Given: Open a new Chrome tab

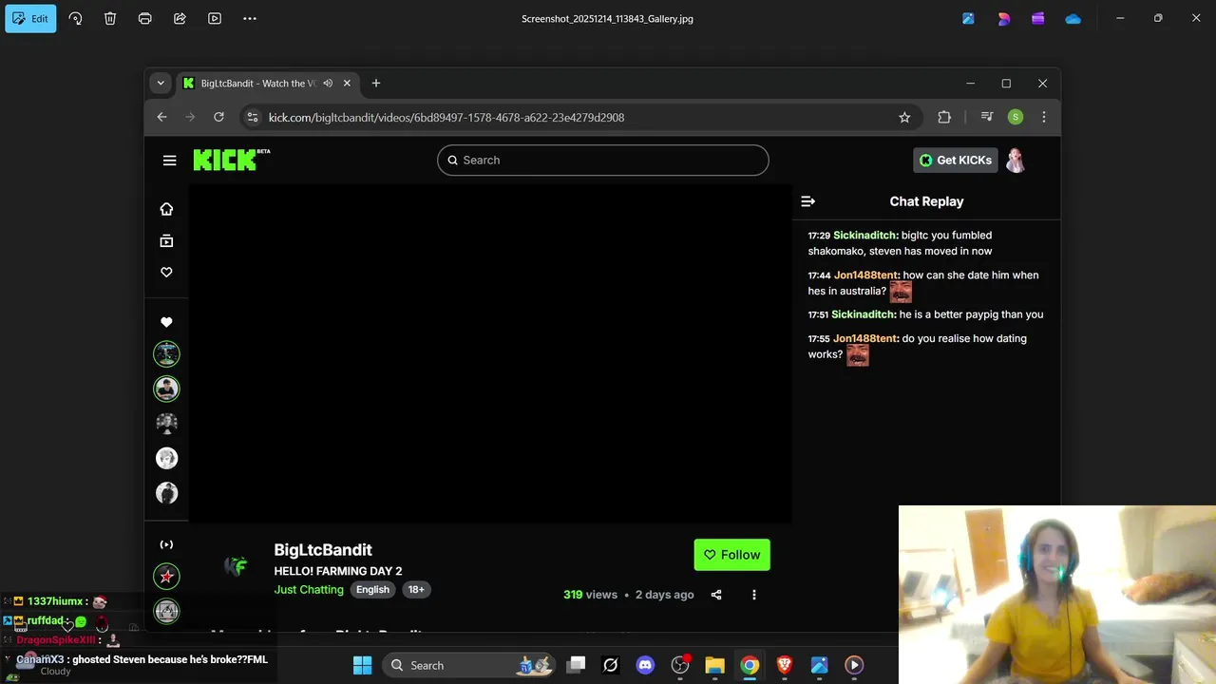Looking at the screenshot, I should pyautogui.click(x=376, y=83).
